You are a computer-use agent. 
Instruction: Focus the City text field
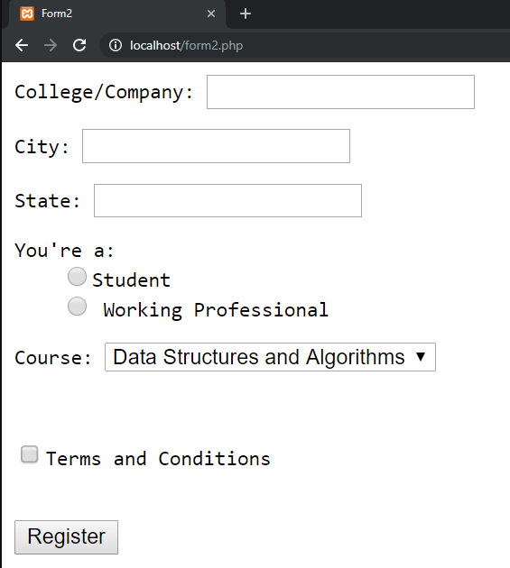coord(217,146)
